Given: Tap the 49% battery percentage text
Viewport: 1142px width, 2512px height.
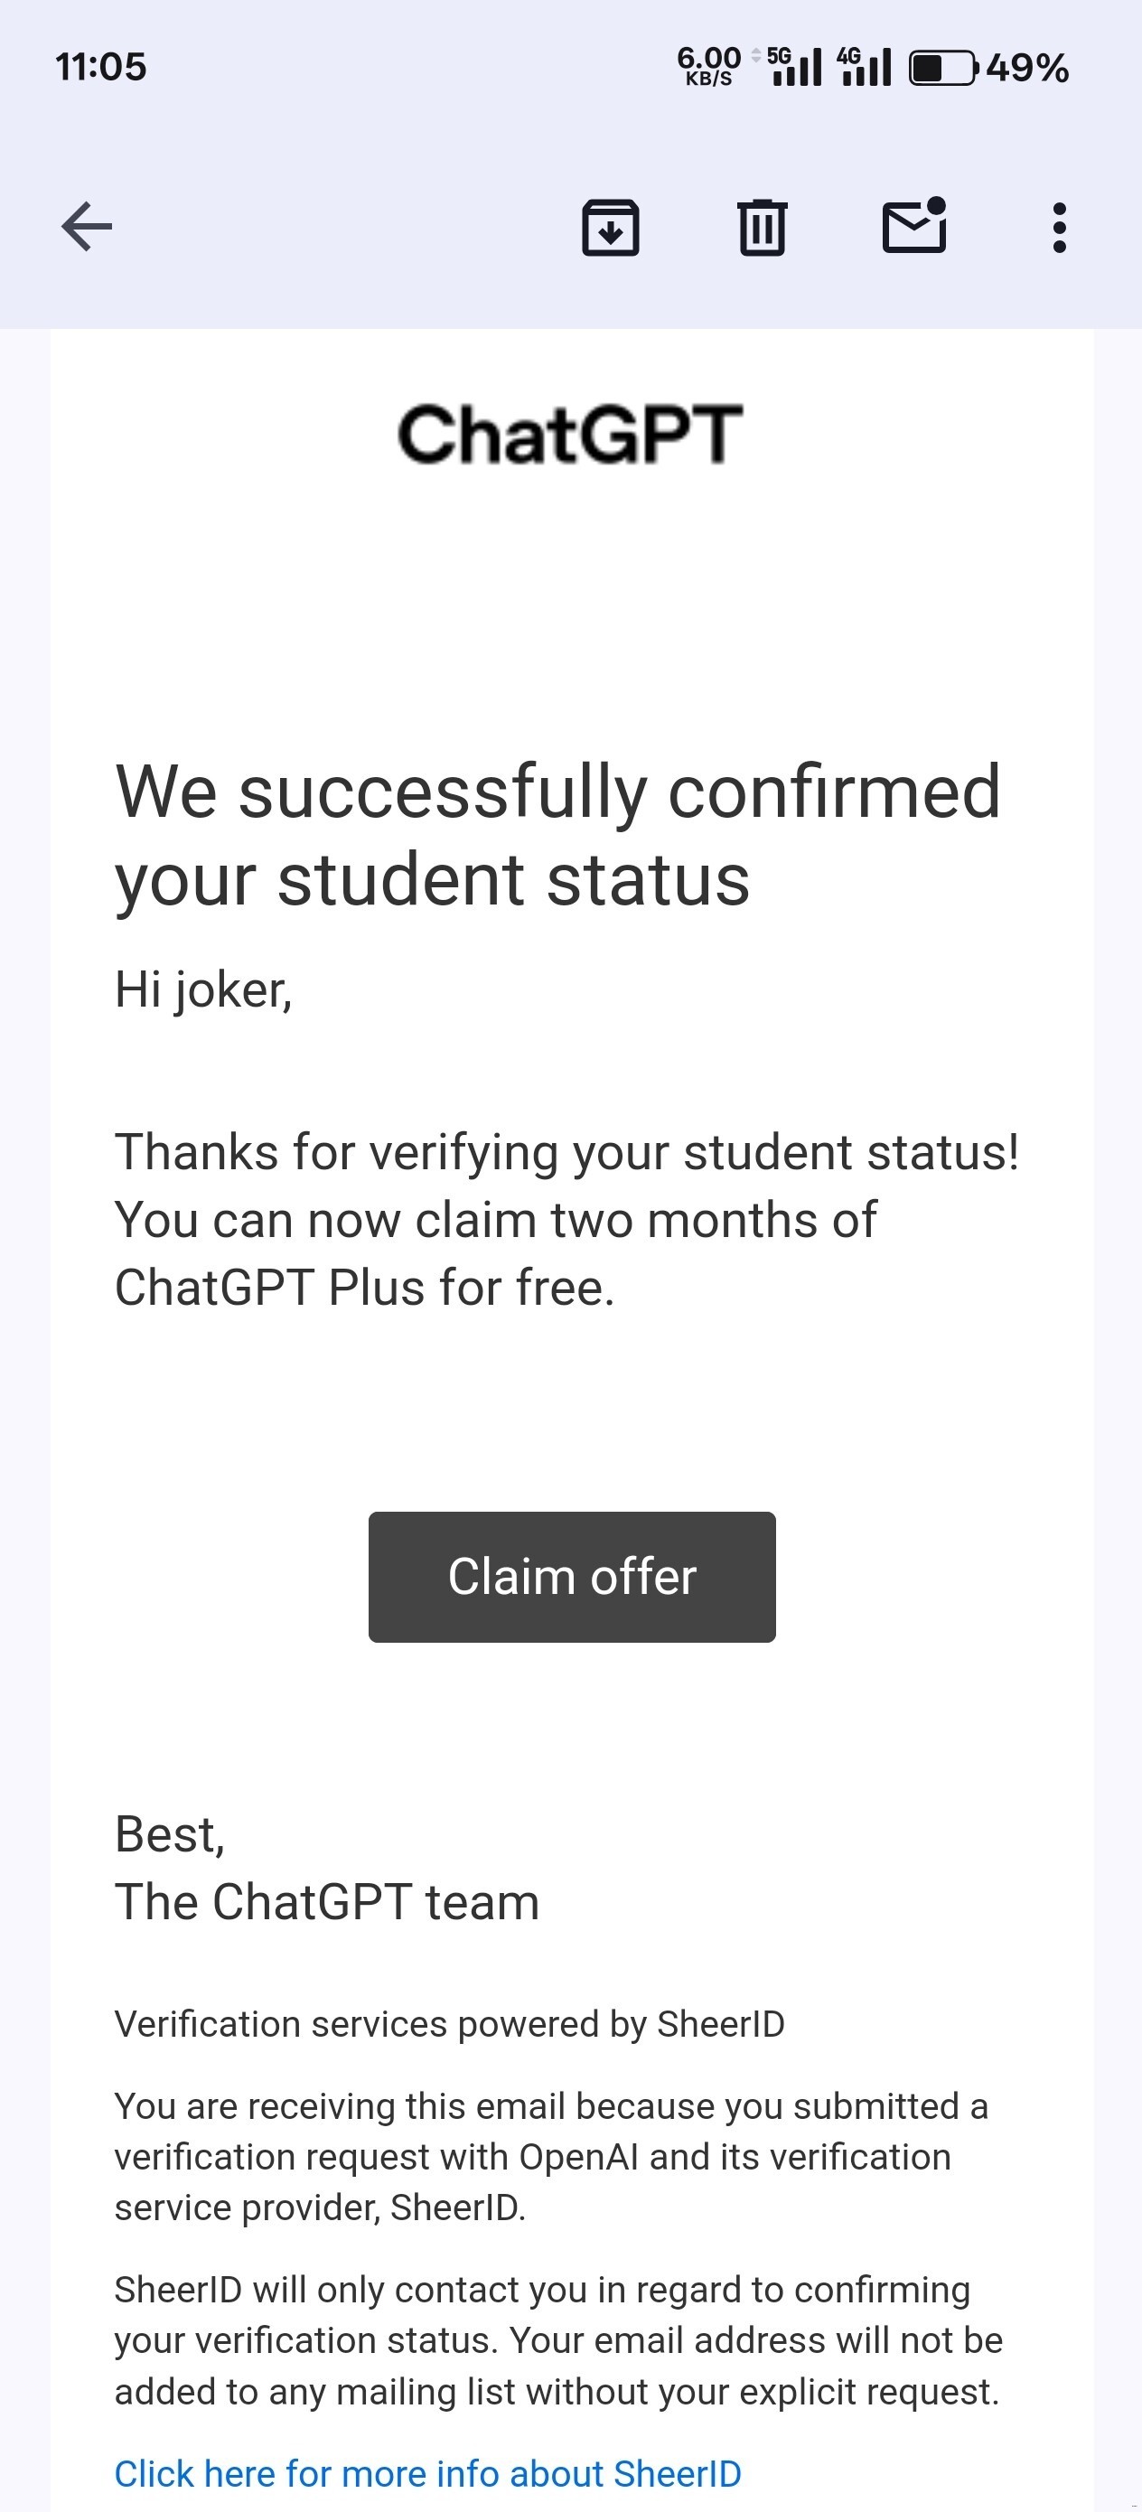Looking at the screenshot, I should tap(1027, 69).
